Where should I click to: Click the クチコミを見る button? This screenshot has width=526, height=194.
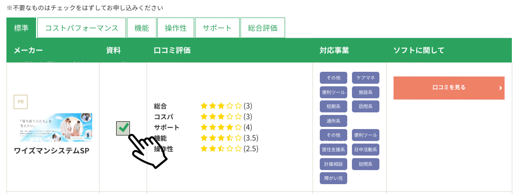tap(449, 88)
